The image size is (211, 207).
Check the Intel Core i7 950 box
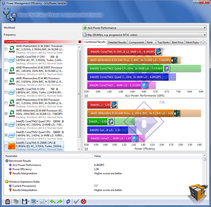(x=6, y=60)
